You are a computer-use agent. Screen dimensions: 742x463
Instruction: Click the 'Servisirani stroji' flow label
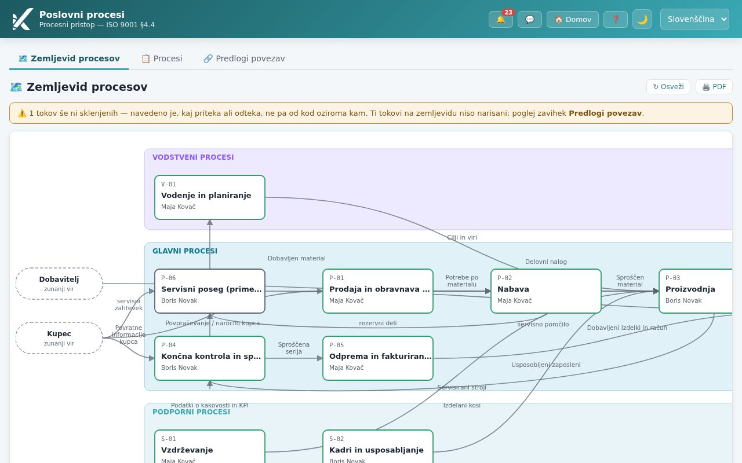tap(462, 387)
